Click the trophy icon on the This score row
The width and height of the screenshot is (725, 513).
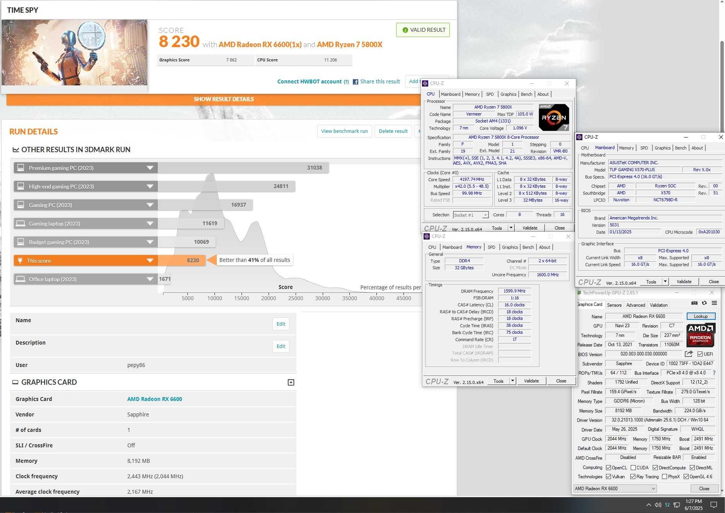coord(20,260)
